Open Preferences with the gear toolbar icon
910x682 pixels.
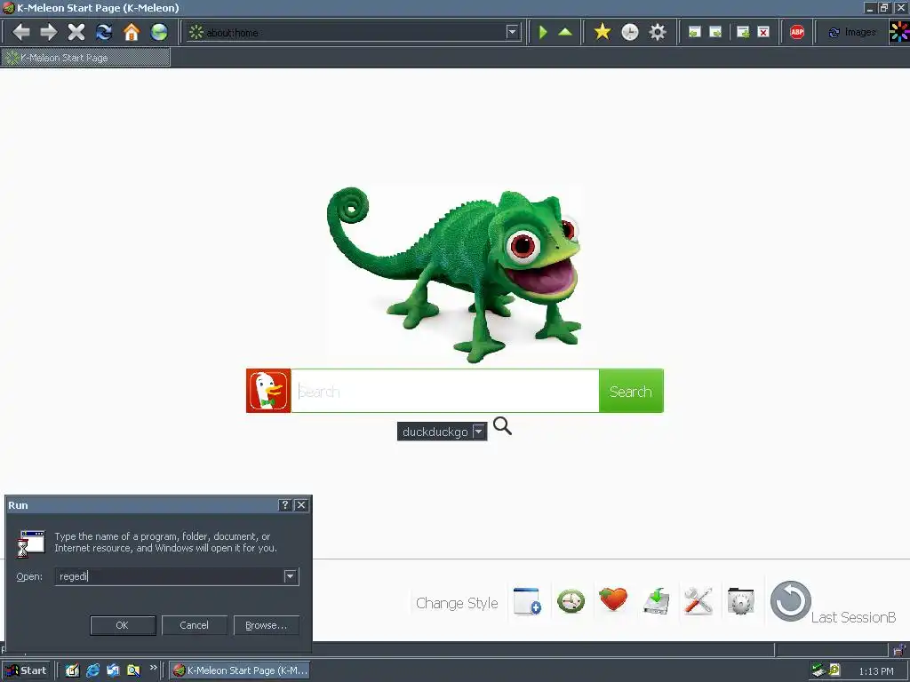(658, 32)
